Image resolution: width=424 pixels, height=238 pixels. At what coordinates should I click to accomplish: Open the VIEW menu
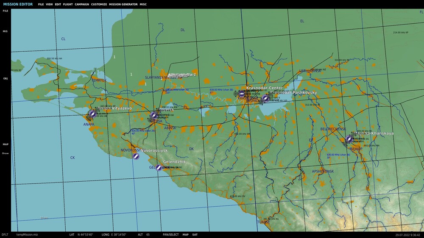click(49, 4)
